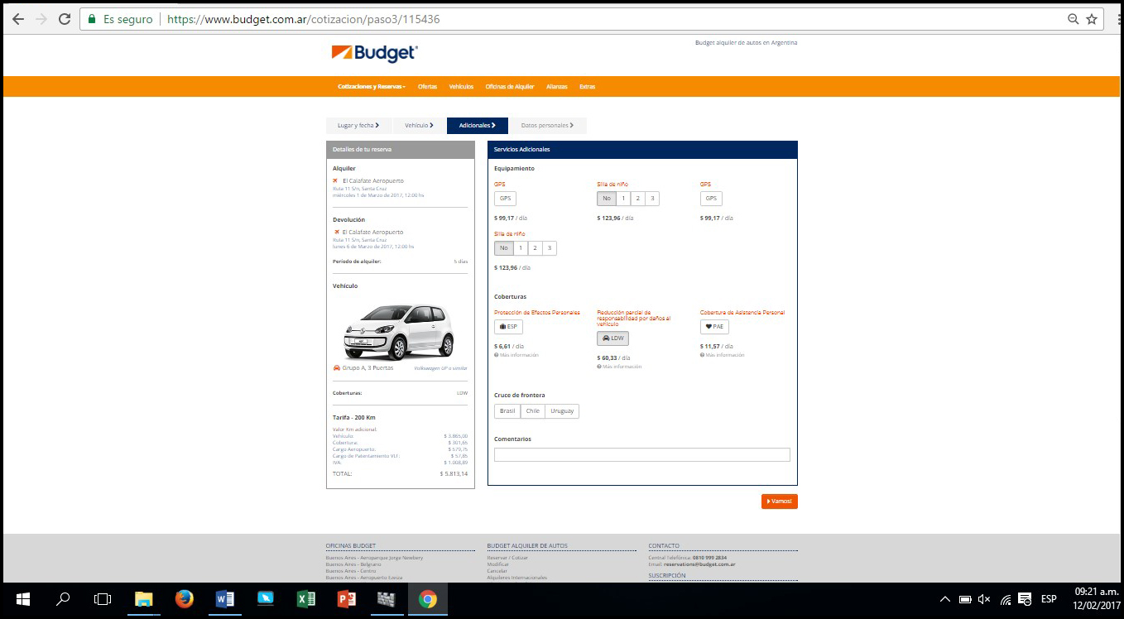Image resolution: width=1124 pixels, height=619 pixels.
Task: Open Firefox from the taskbar
Action: (184, 599)
